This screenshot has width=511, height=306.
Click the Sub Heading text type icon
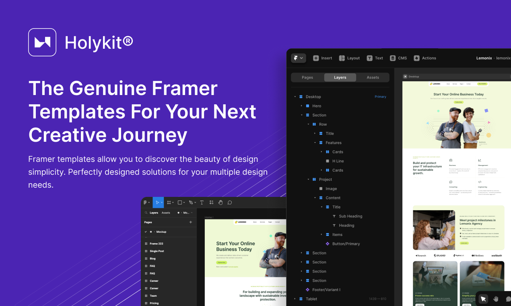pyautogui.click(x=334, y=216)
